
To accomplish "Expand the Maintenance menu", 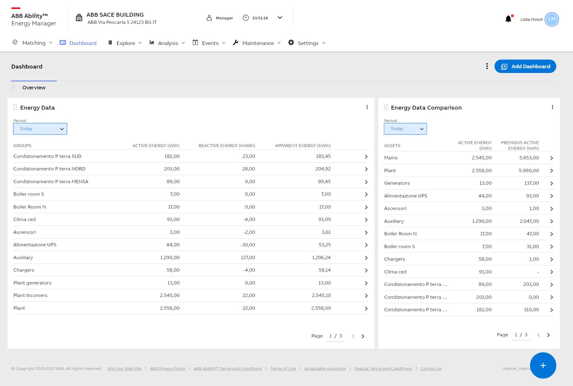I will click(257, 43).
